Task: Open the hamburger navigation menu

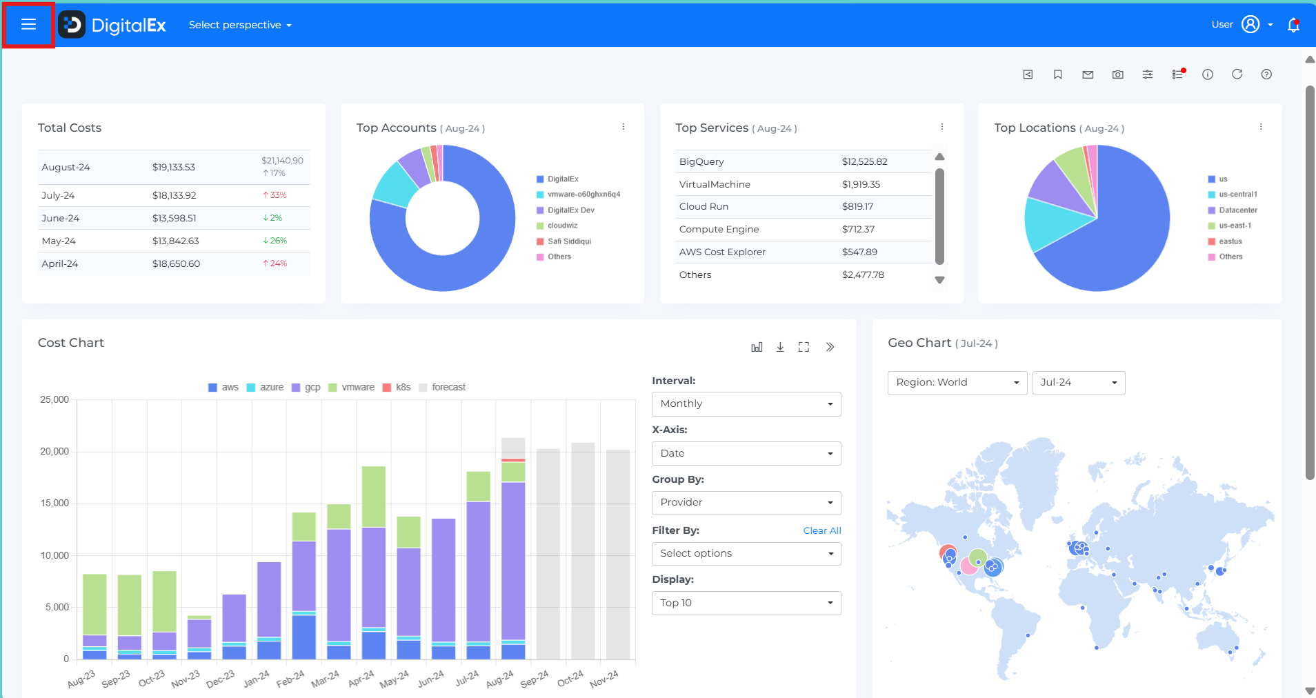Action: (28, 25)
